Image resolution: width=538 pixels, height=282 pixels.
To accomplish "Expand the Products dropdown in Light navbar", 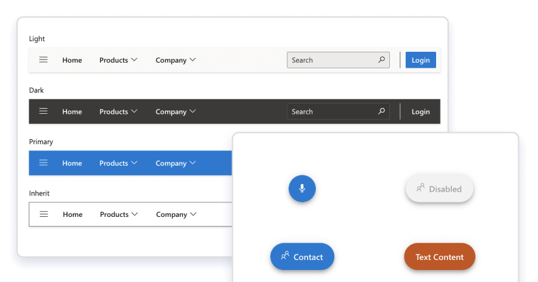I will click(118, 60).
